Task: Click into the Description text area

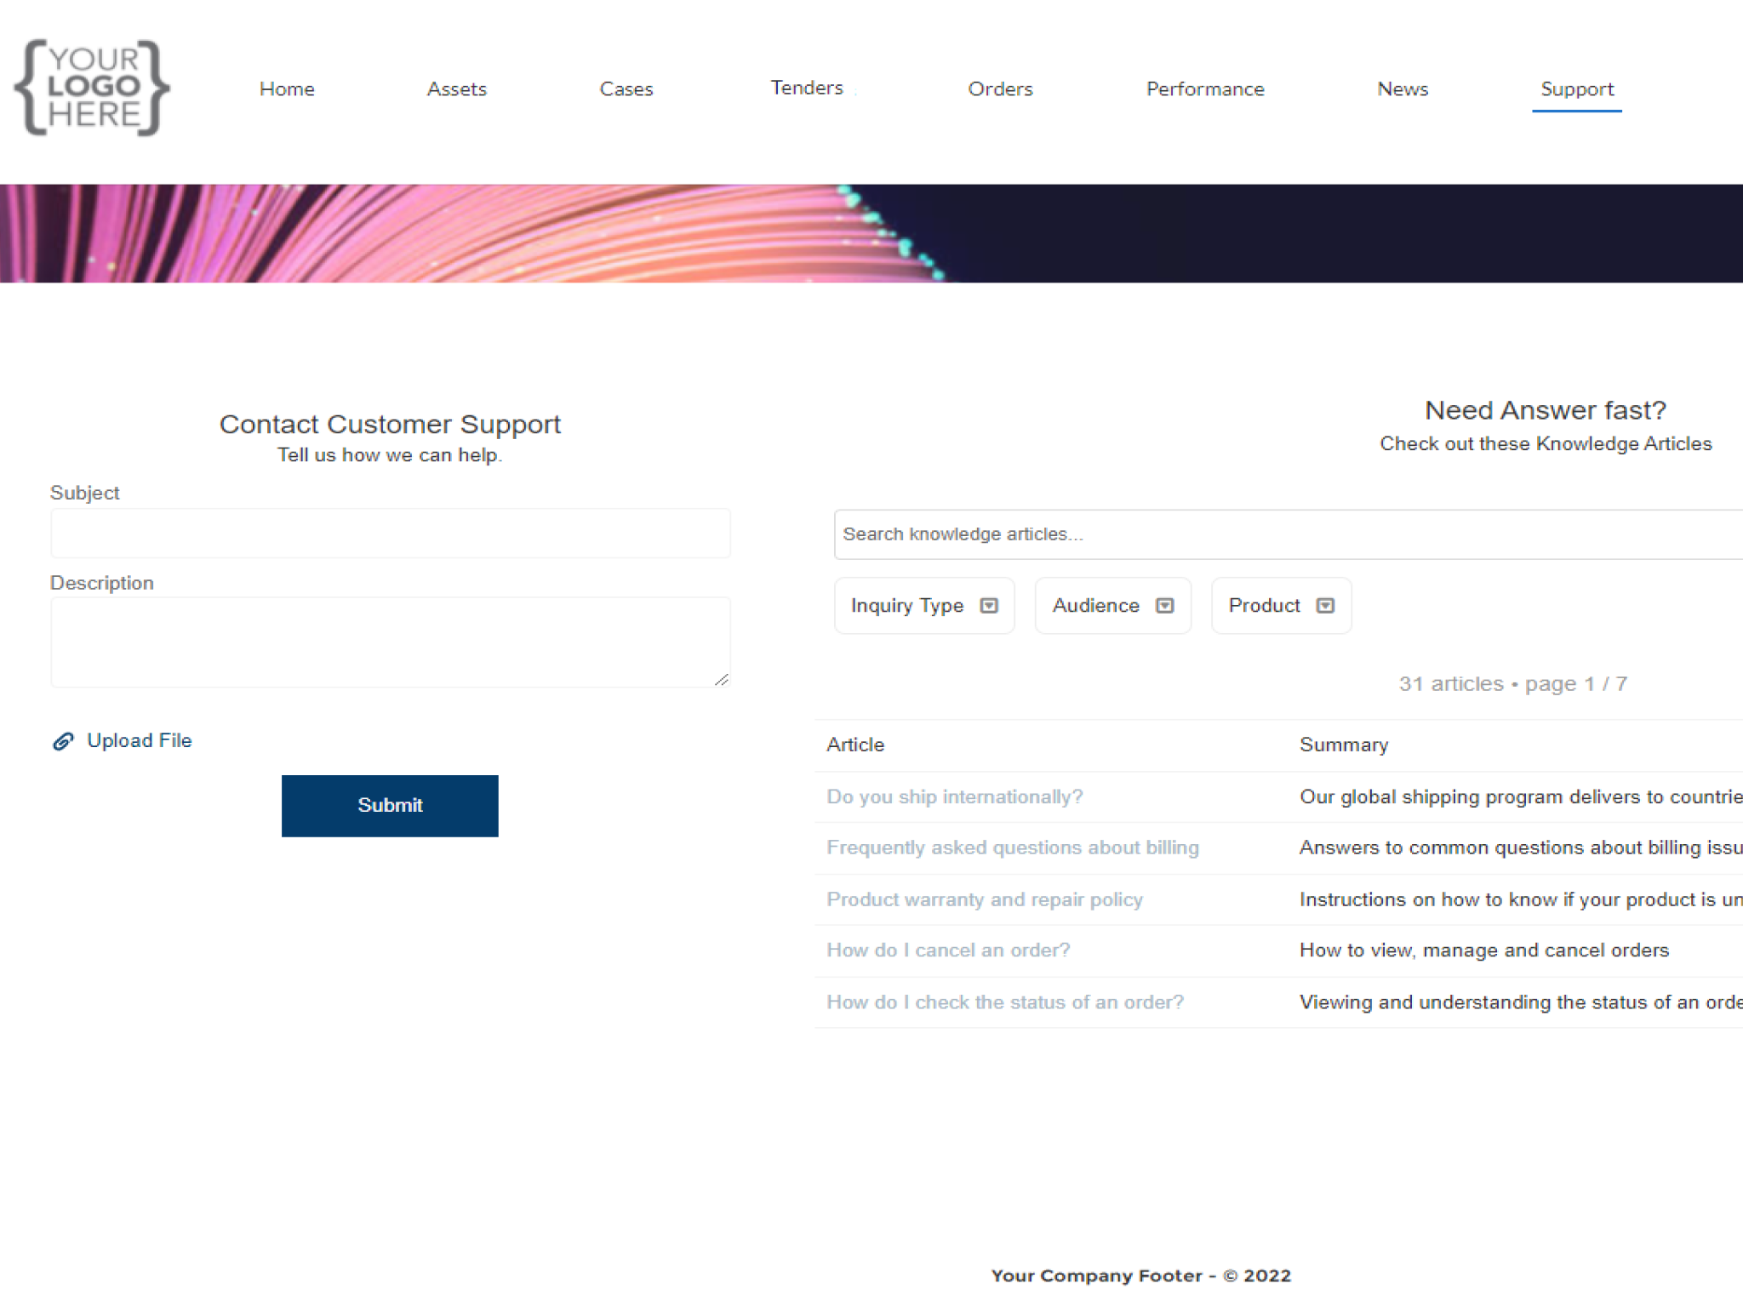Action: [x=390, y=642]
